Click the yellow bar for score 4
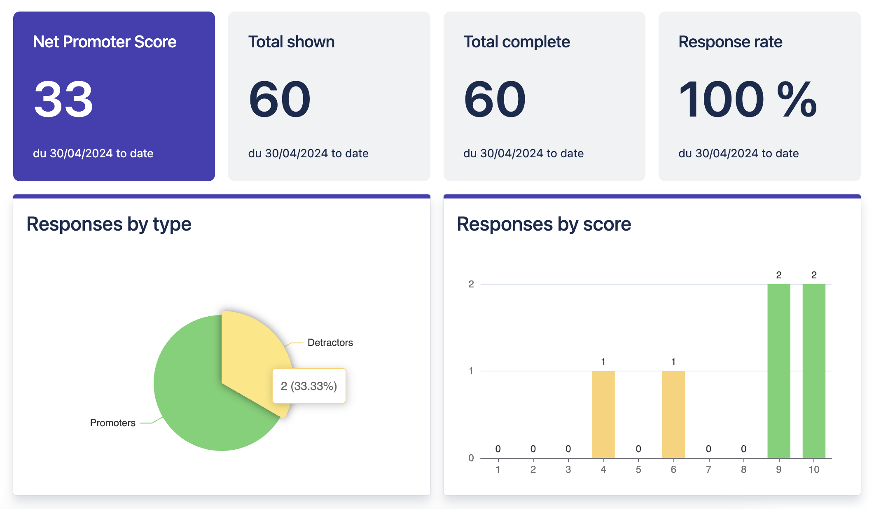 pos(603,414)
